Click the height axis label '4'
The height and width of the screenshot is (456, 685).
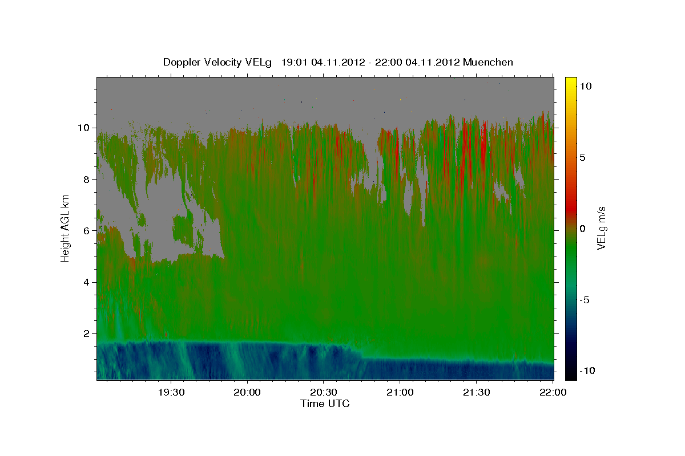[87, 282]
